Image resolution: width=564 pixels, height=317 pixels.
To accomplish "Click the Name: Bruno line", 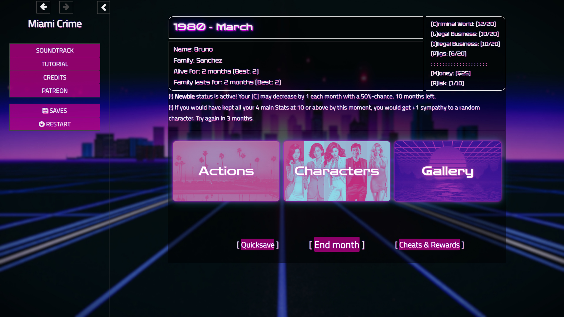I will click(x=193, y=49).
